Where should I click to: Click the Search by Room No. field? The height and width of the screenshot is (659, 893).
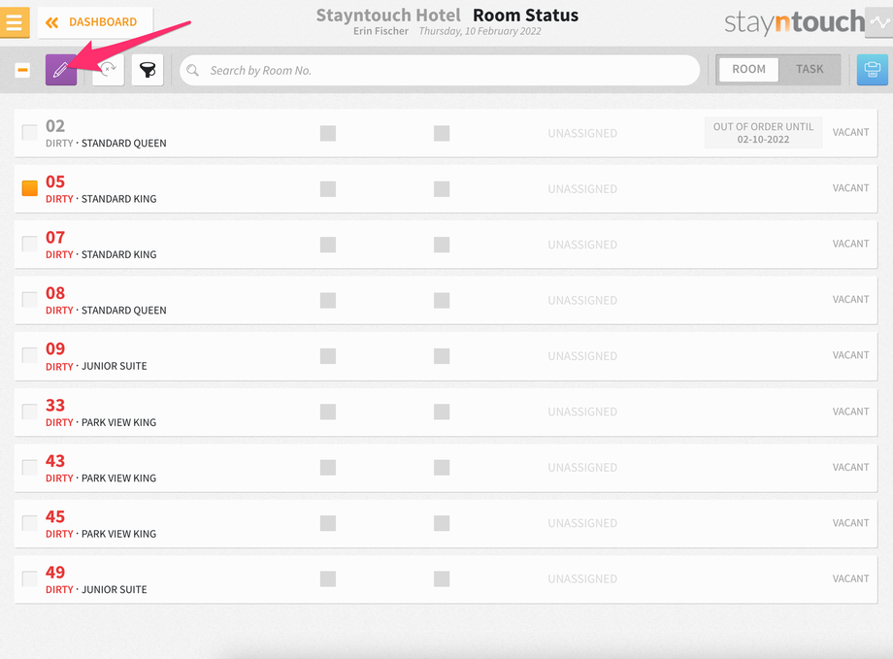coord(440,71)
